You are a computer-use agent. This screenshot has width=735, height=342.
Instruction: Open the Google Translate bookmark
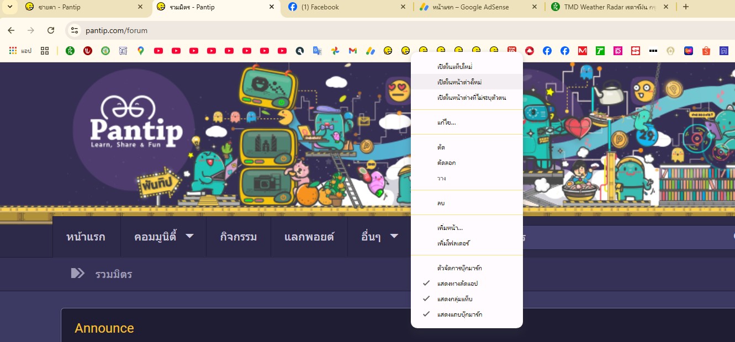pos(318,51)
